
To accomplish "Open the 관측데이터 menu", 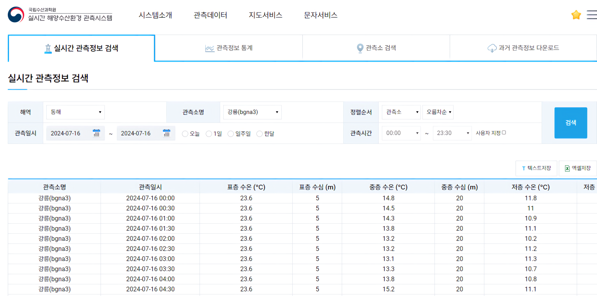I will (x=210, y=15).
